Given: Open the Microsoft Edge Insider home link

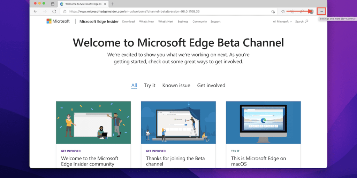Looking at the screenshot, I should pos(99,22).
